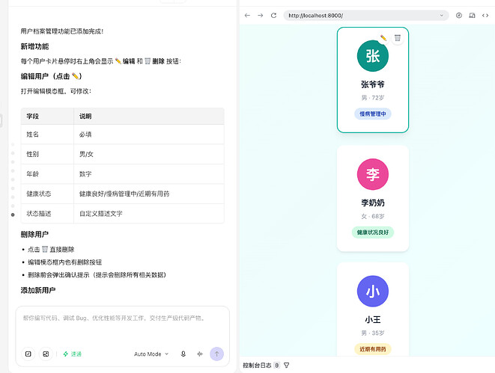Click the audio waveform icon
495x373 pixels.
200,354
